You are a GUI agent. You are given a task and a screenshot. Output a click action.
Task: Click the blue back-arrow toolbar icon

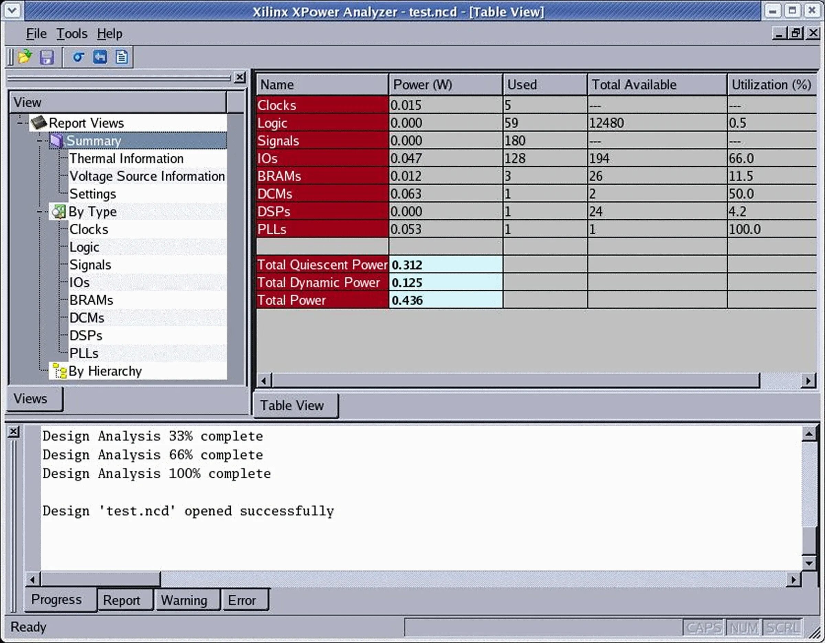tap(100, 57)
